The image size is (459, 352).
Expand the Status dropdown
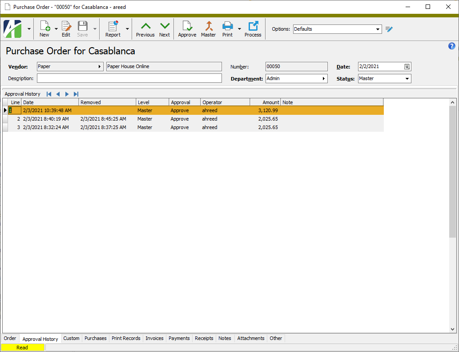[407, 79]
